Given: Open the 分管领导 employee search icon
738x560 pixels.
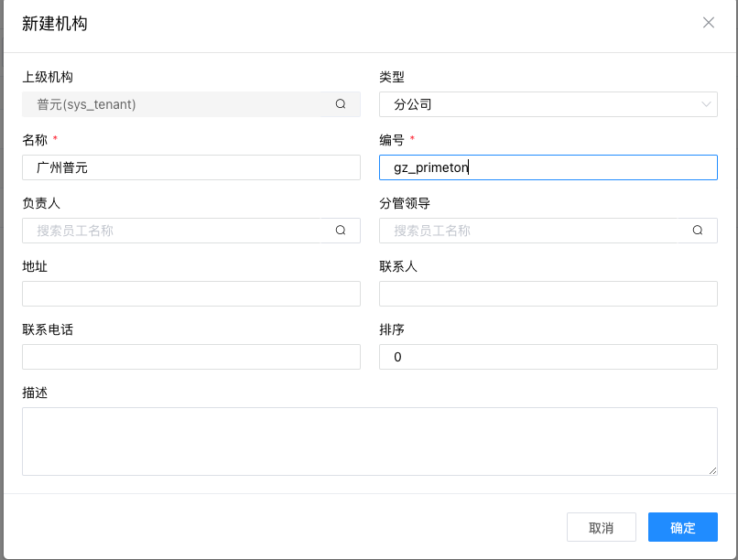Looking at the screenshot, I should pyautogui.click(x=698, y=230).
